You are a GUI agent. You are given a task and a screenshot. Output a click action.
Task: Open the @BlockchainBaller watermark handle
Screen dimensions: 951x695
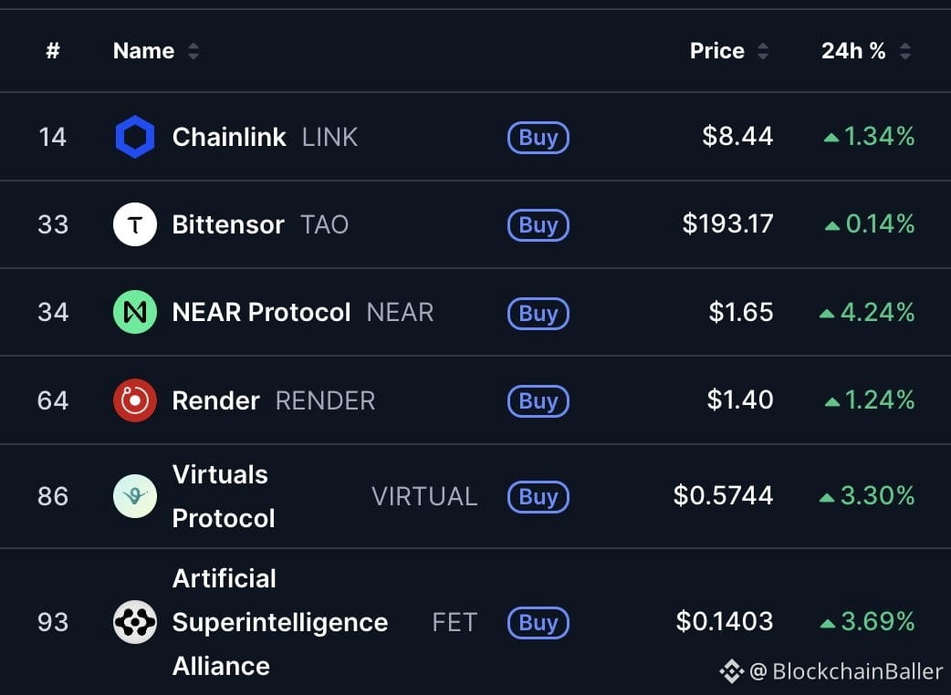(x=846, y=671)
